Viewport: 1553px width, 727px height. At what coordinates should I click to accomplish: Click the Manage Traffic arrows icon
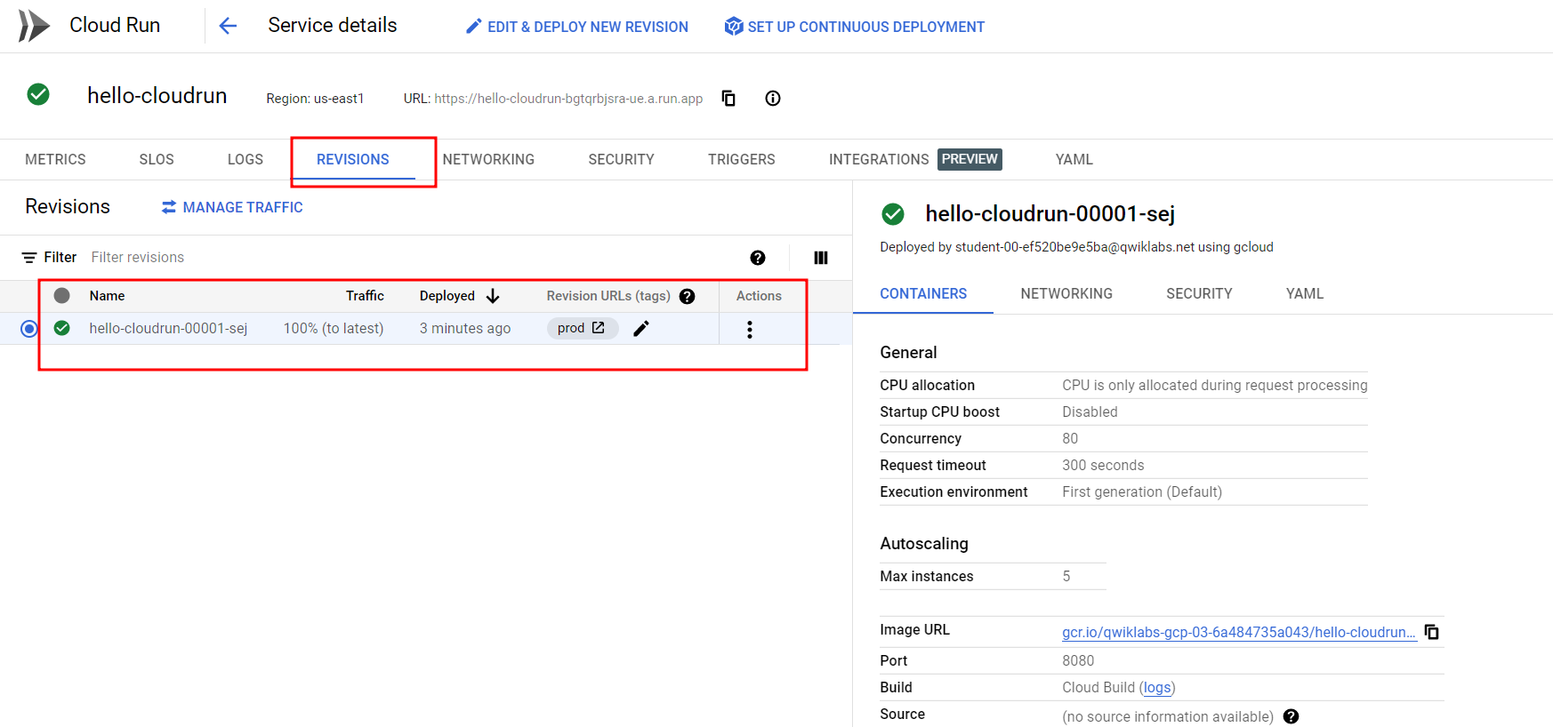(x=169, y=207)
